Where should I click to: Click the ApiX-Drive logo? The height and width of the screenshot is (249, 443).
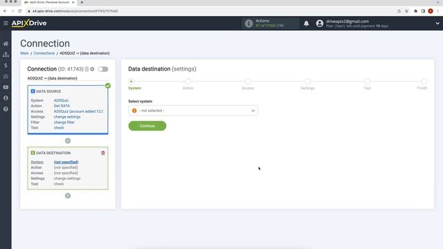[29, 23]
